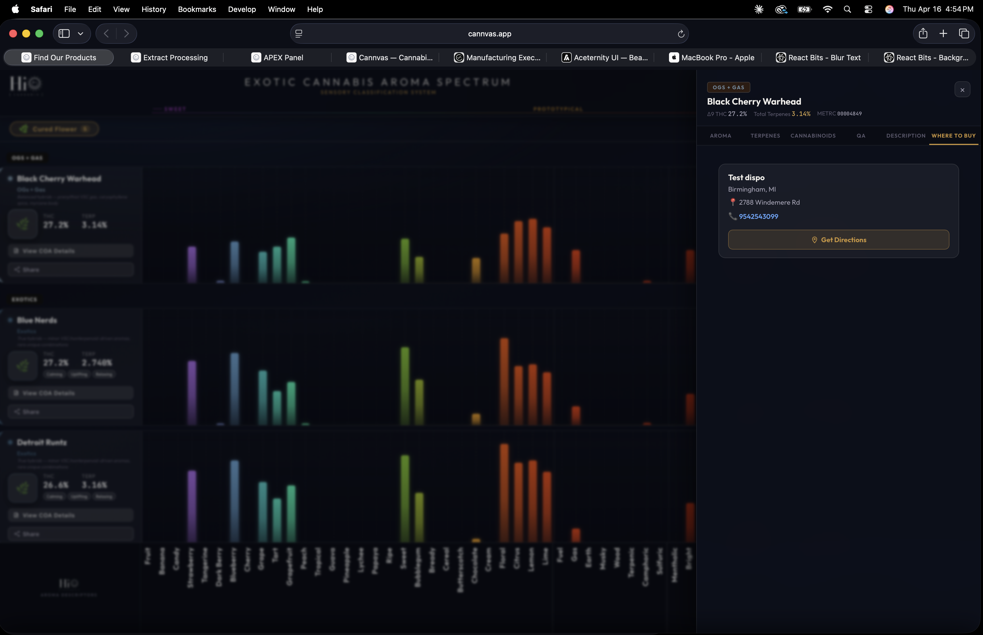
Task: Click the reload page icon
Action: [x=681, y=34]
